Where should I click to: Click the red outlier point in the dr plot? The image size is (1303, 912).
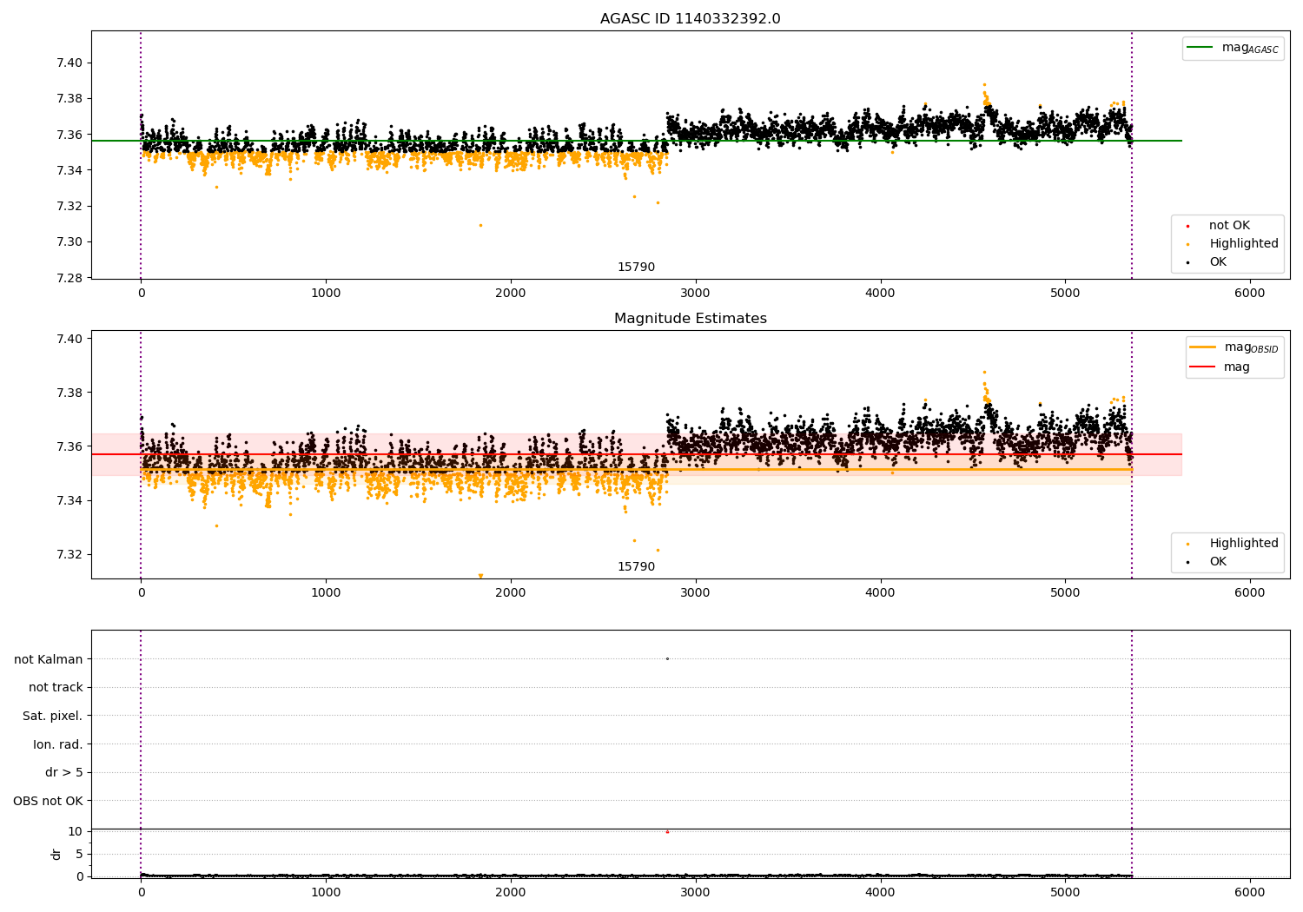pyautogui.click(x=667, y=832)
